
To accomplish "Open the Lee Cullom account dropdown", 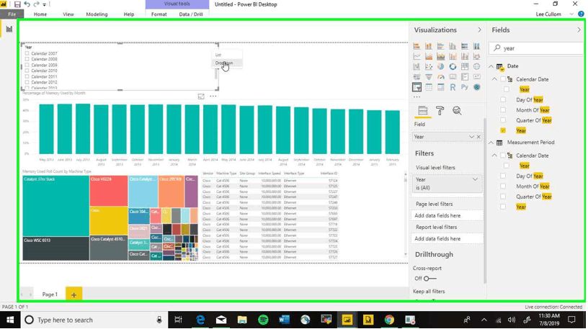I will pyautogui.click(x=571, y=14).
